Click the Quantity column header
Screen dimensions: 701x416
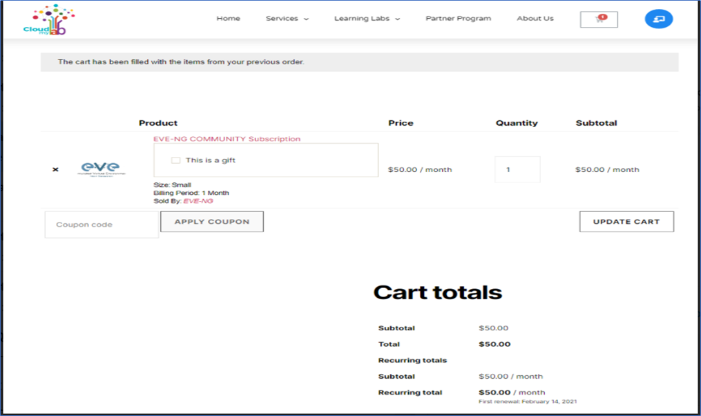point(517,123)
